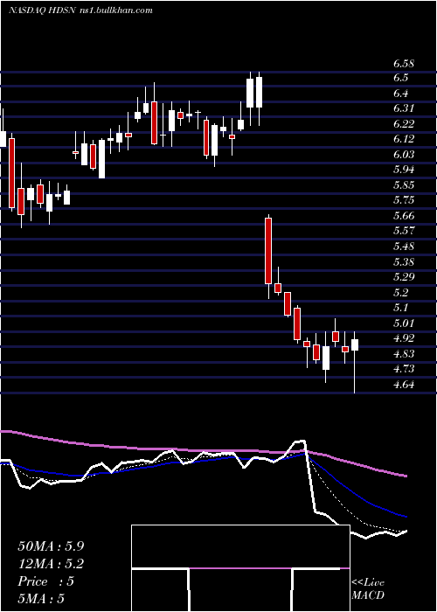437x612 pixels.
Task: Click the 6.58 price axis label
Action: (404, 64)
